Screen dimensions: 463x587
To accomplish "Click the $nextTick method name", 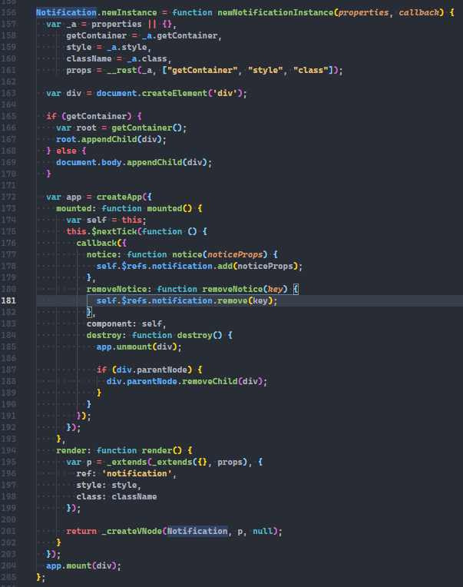I will (x=115, y=231).
